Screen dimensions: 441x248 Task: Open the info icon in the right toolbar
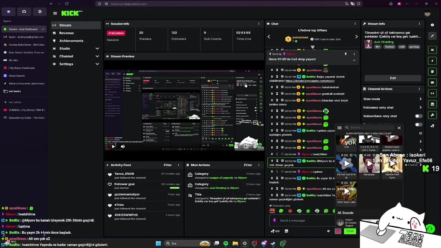coord(432,25)
